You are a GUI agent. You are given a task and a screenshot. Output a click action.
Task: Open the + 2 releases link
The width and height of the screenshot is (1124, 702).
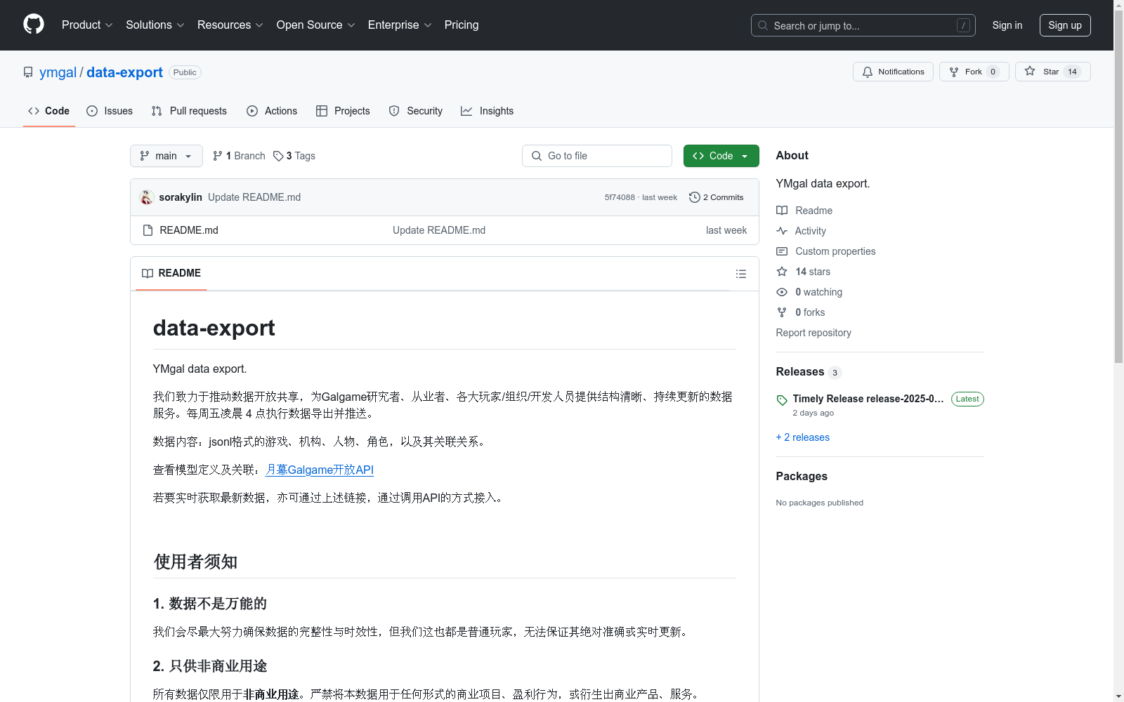point(802,437)
